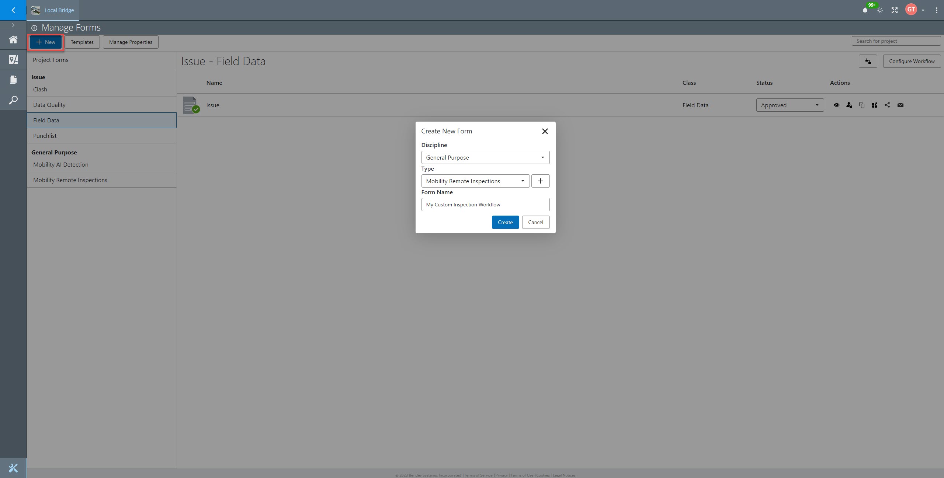Open the Approved status dropdown

[790, 105]
